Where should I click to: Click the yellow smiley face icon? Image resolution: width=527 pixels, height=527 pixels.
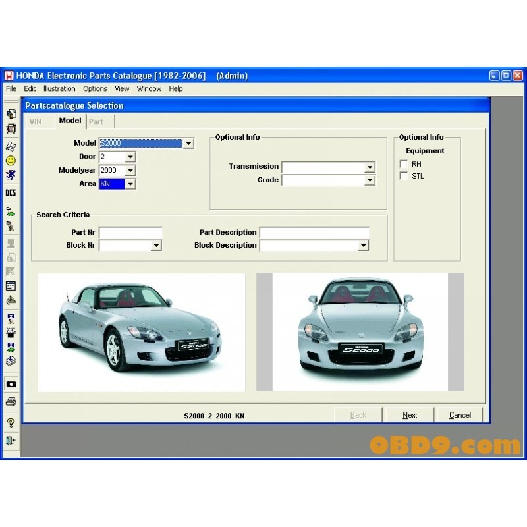coord(11,161)
